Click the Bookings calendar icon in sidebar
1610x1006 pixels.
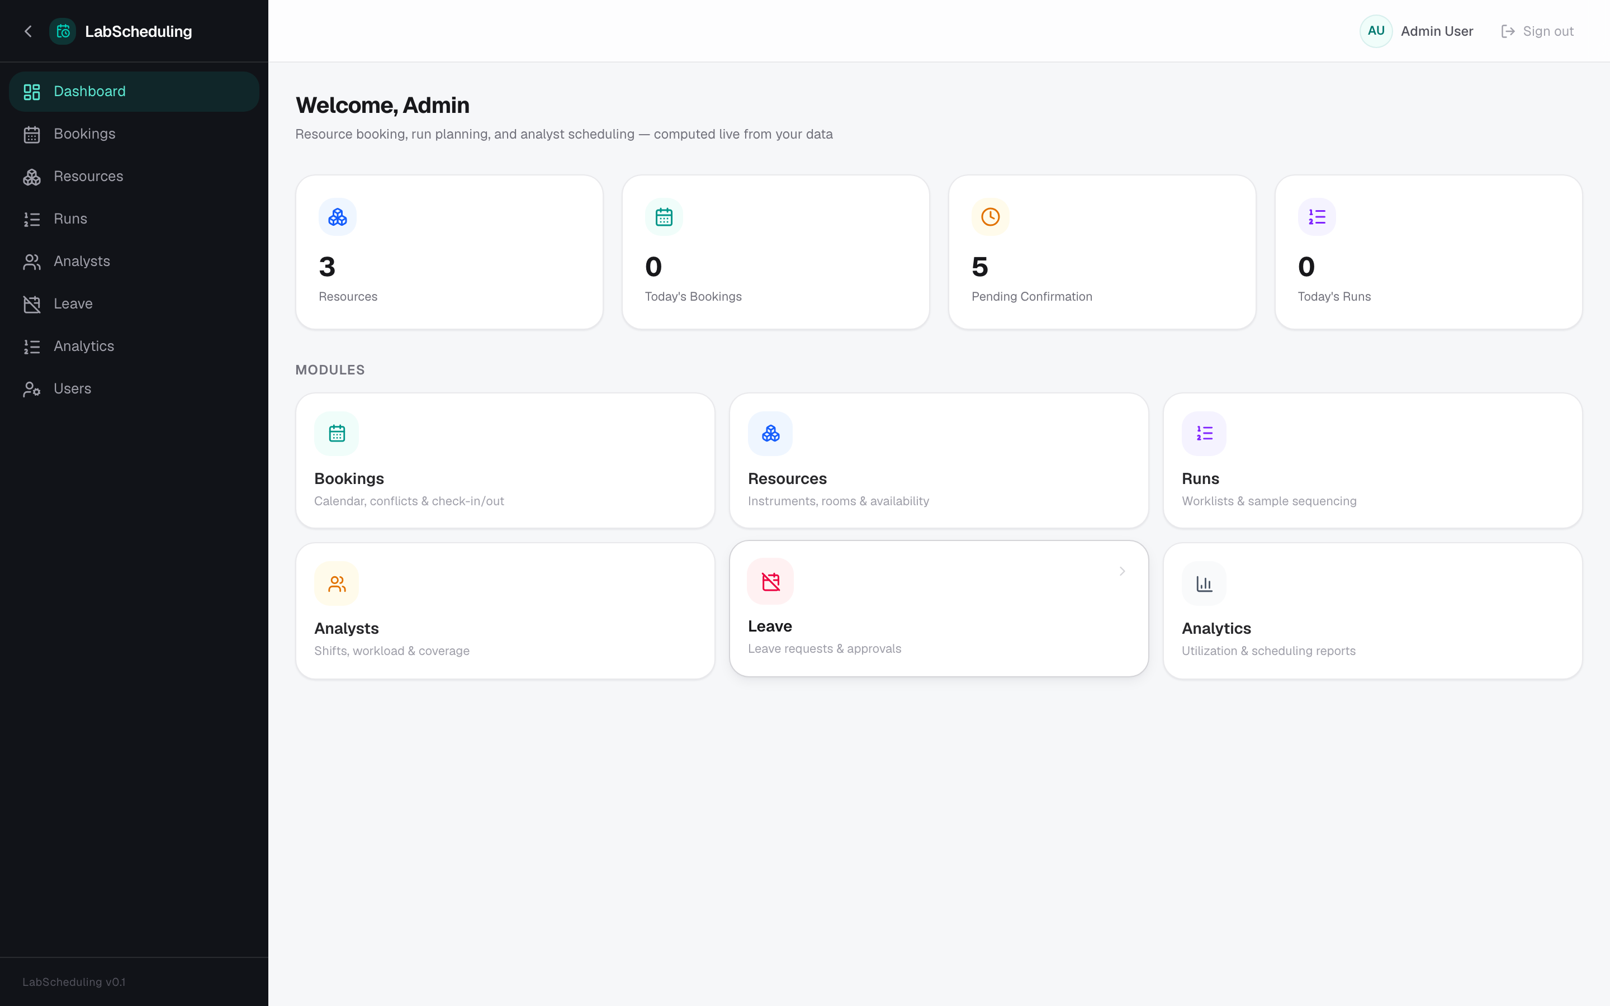click(x=32, y=134)
